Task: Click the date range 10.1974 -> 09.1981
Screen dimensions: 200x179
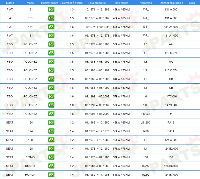Action: [97, 27]
